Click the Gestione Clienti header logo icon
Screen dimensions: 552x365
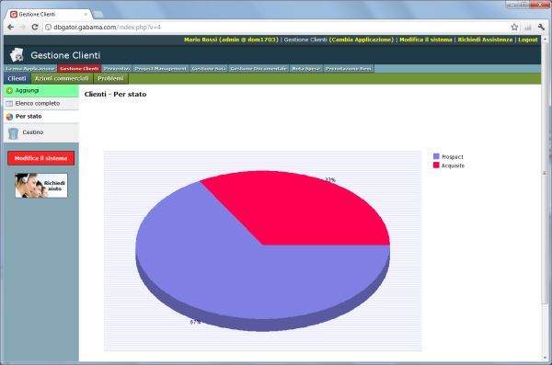pos(17,55)
